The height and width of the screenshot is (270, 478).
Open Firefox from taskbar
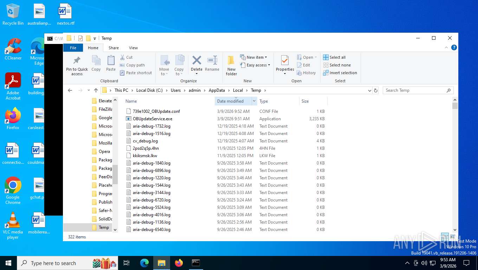[179, 263]
